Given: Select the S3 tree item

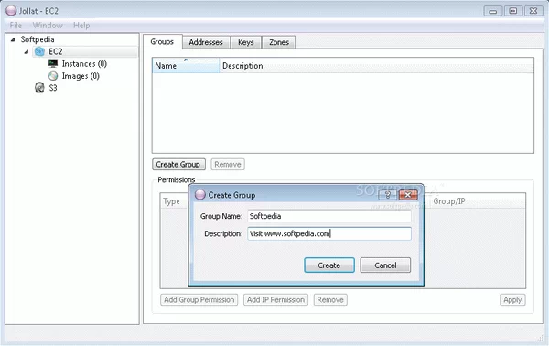Looking at the screenshot, I should tap(53, 88).
